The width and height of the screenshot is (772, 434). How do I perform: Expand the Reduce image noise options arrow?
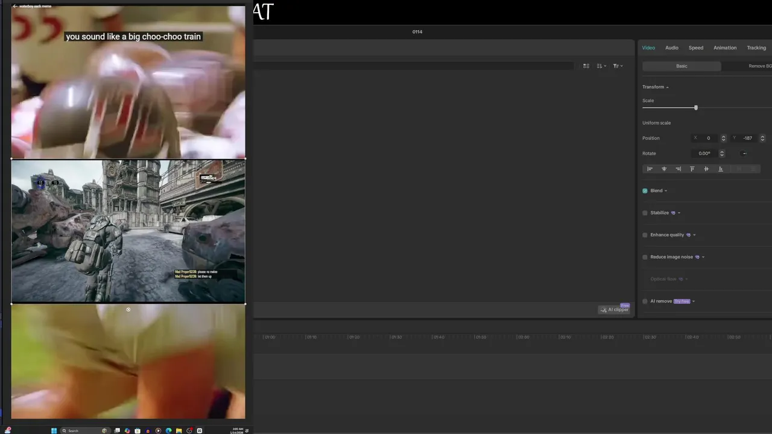click(703, 257)
